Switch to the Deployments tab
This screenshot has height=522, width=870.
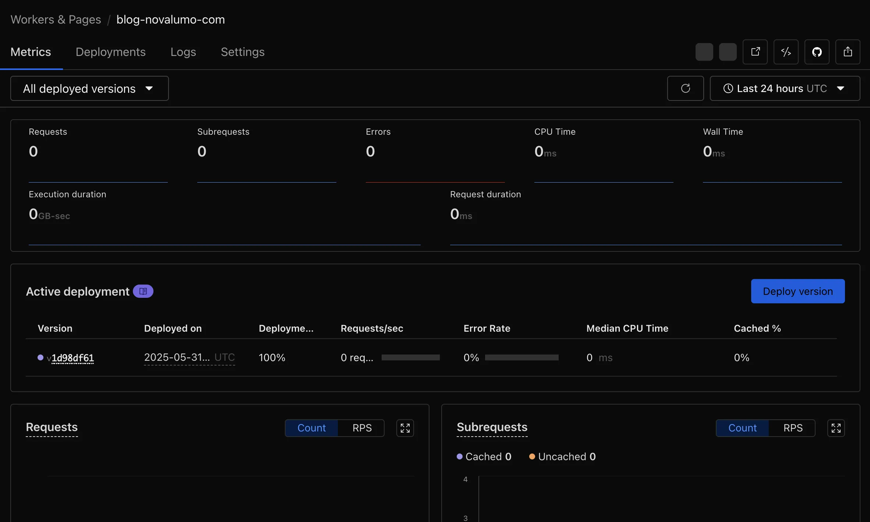point(110,52)
